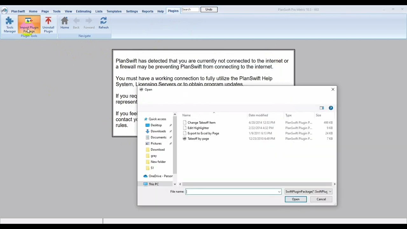Open the Help icon in Open dialog
The width and height of the screenshot is (407, 229).
[331, 108]
